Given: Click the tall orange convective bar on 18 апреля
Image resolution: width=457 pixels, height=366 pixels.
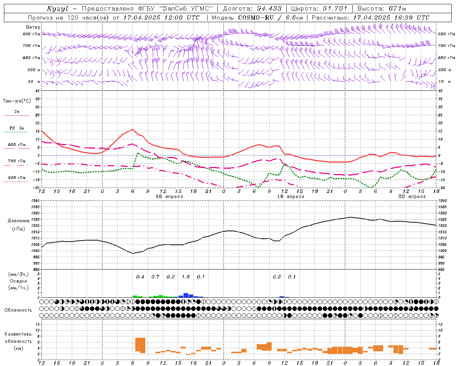Looking at the screenshot, I should pyautogui.click(x=140, y=345).
